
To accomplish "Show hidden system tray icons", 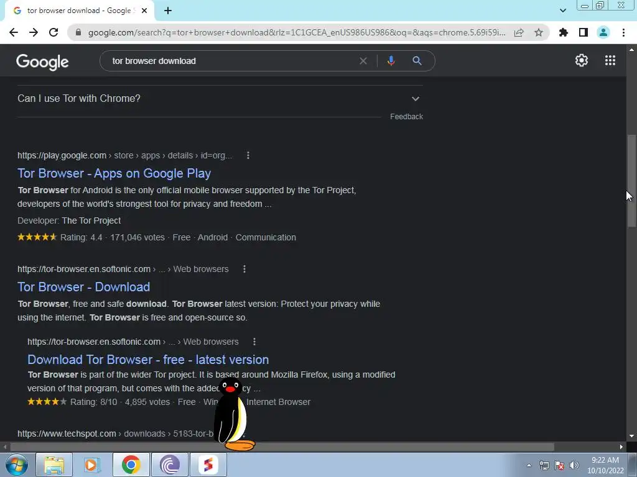I will pos(529,465).
